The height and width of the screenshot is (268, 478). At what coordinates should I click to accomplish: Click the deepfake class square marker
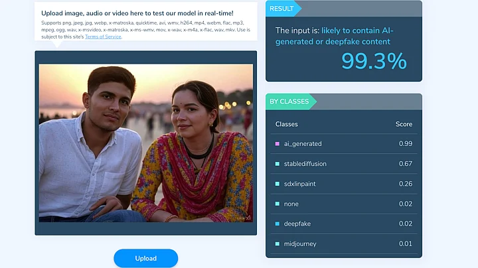click(277, 224)
